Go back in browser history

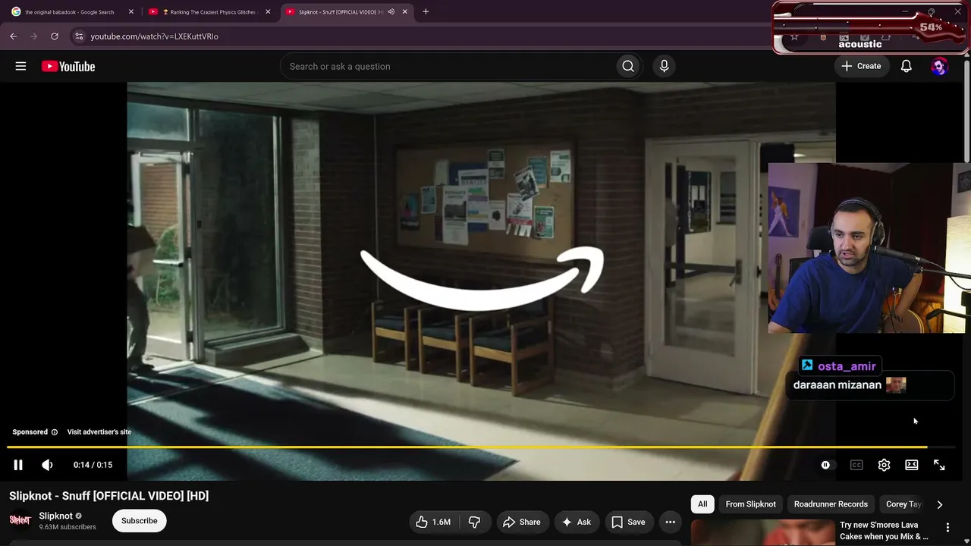coord(14,36)
